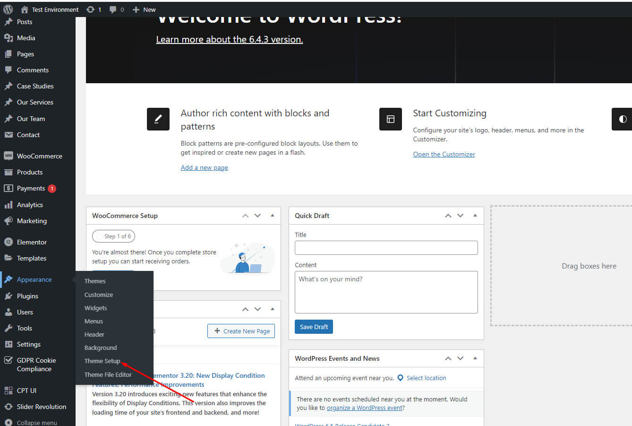Click the pencil icon beside Author rich content
This screenshot has height=426, width=632.
click(x=158, y=119)
